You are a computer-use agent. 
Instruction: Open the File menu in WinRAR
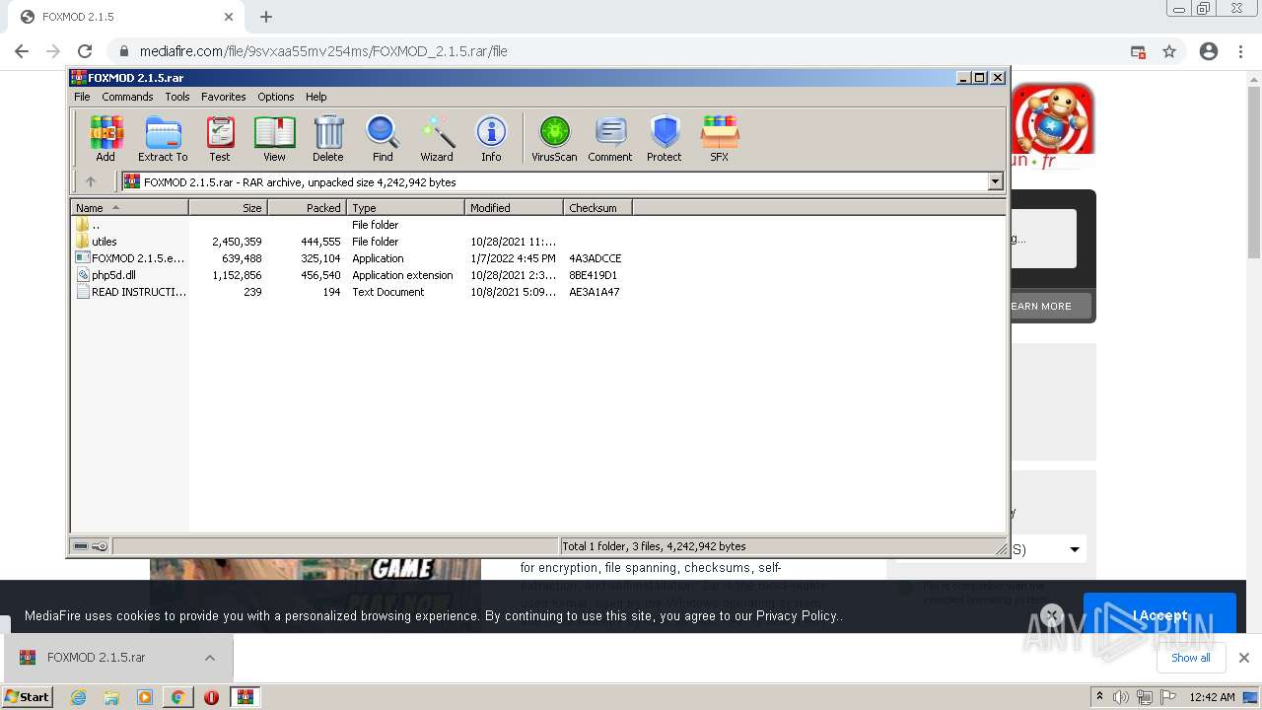(x=82, y=97)
